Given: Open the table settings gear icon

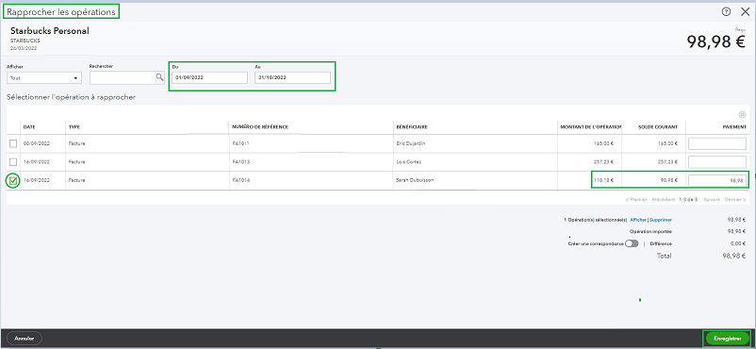Looking at the screenshot, I should click(742, 114).
